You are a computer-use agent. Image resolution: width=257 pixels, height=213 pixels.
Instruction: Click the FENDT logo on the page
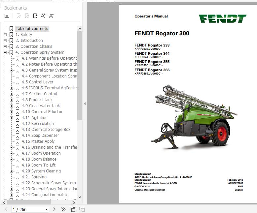tap(223, 19)
